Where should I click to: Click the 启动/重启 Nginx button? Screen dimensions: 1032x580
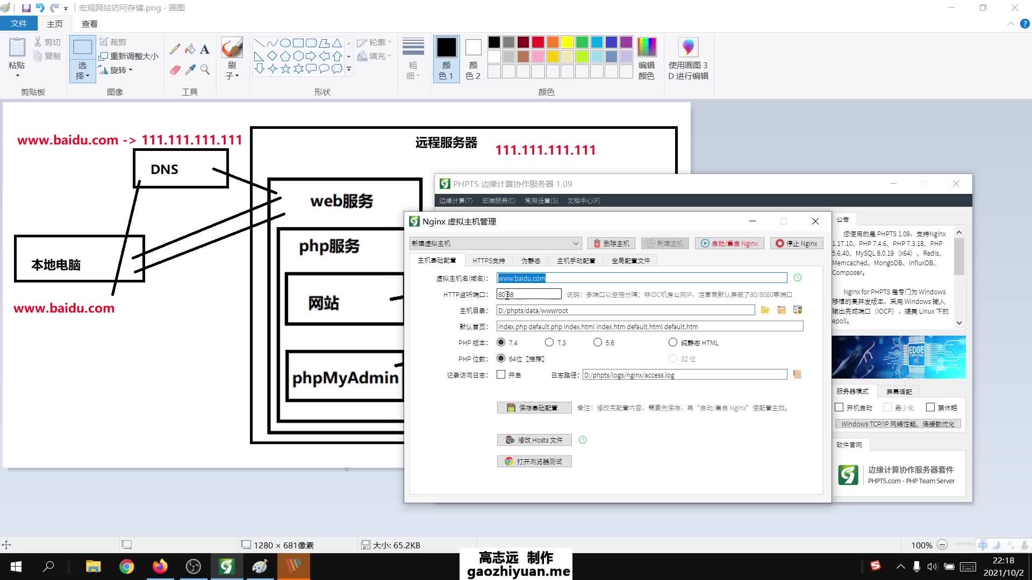729,243
